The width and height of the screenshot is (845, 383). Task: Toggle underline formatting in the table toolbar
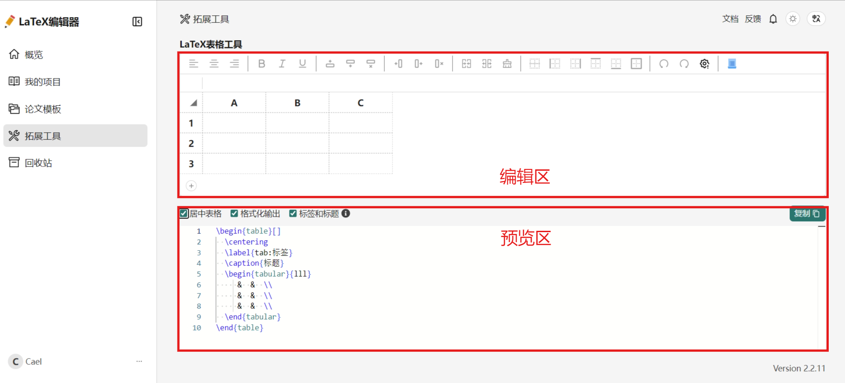pyautogui.click(x=303, y=64)
